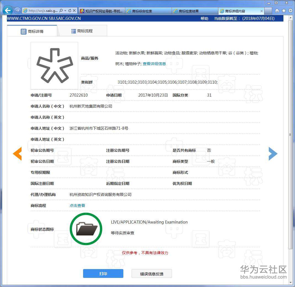Screen dimensions: 295x287
Task: Click the 错误信息反馈 feedback button
Action: [152, 273]
